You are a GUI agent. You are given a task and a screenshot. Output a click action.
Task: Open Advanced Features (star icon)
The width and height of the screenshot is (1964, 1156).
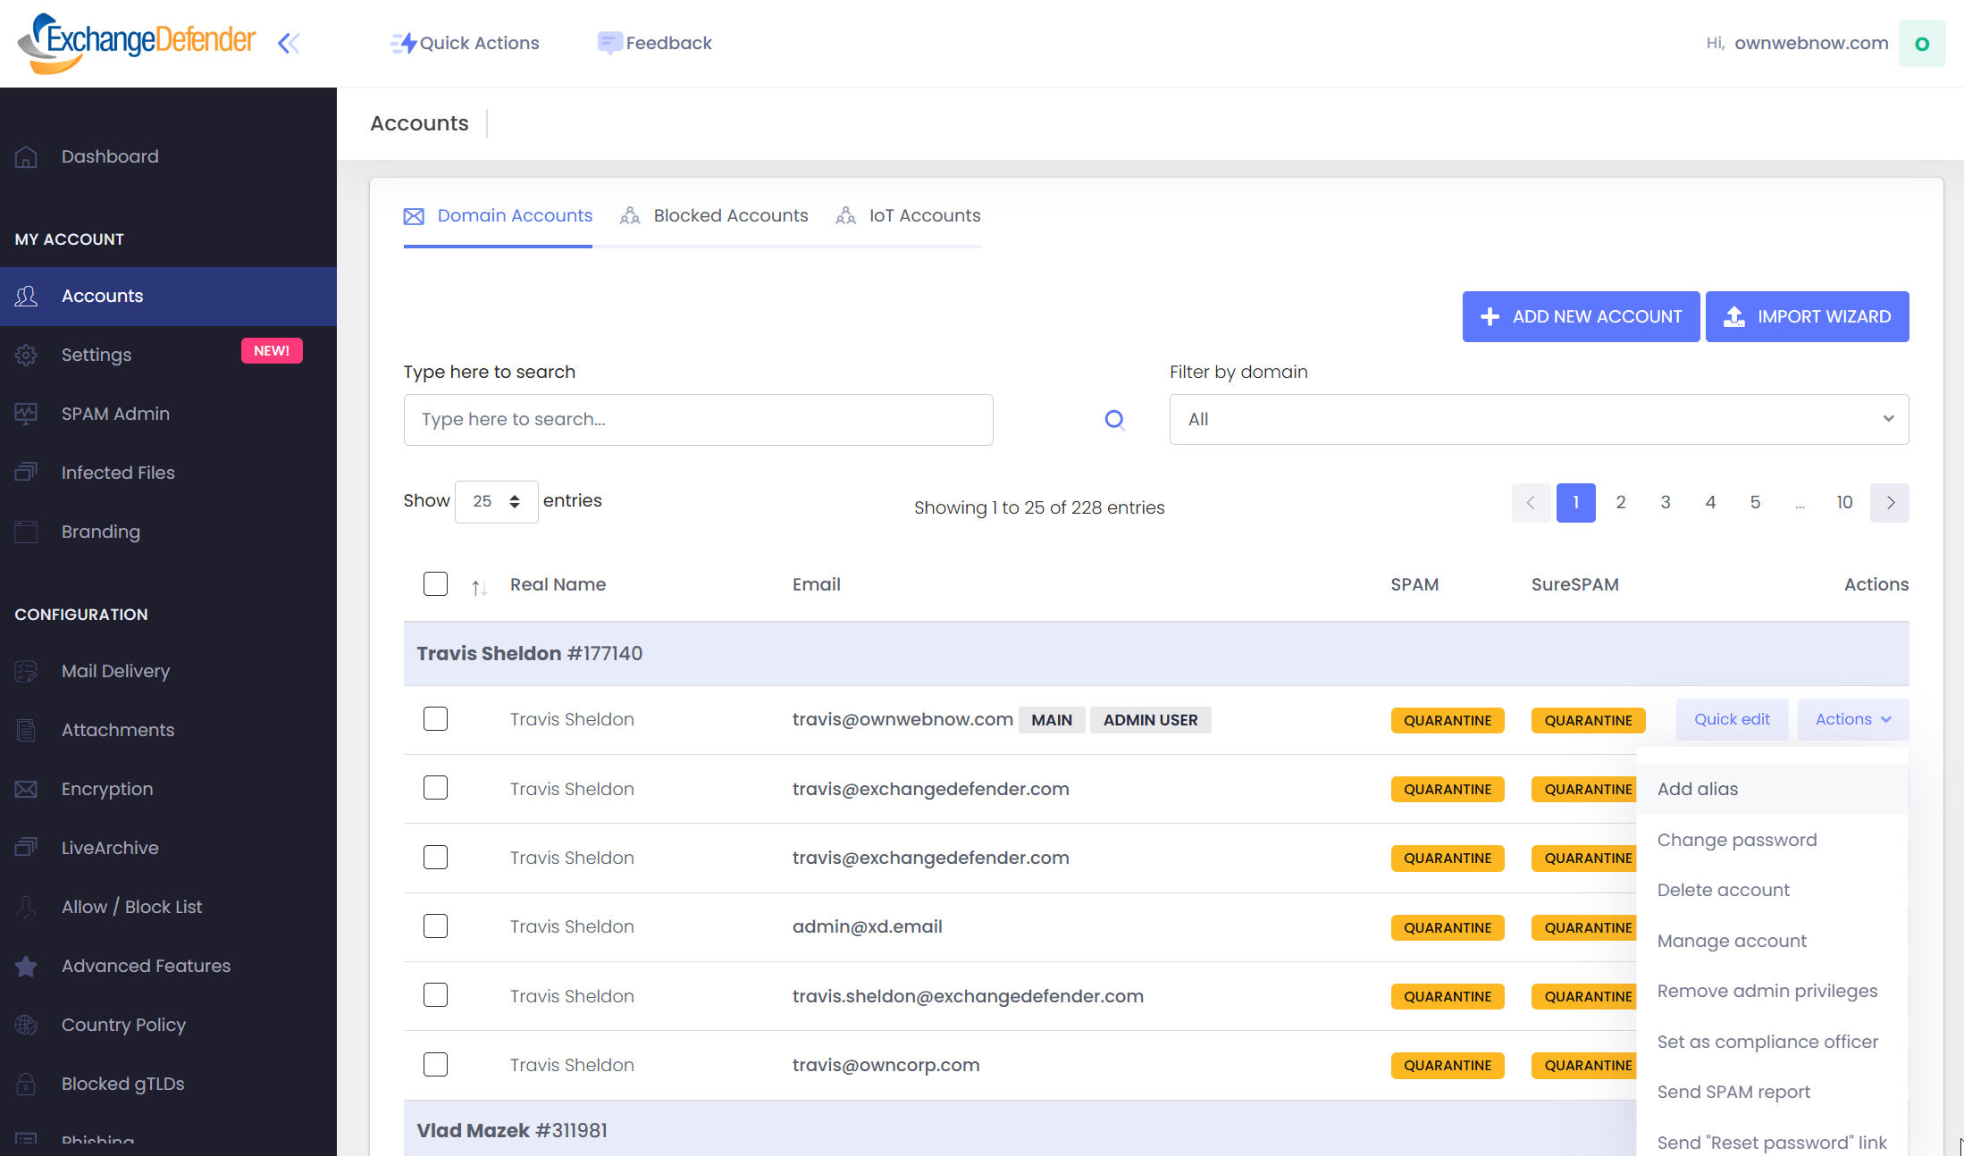click(x=26, y=966)
